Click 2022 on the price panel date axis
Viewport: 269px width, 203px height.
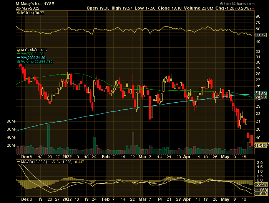click(x=67, y=157)
